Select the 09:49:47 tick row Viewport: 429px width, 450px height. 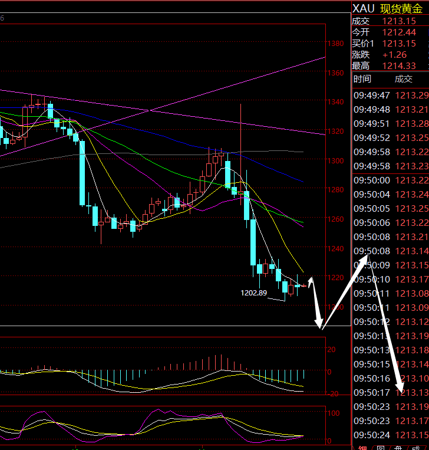tap(390, 95)
